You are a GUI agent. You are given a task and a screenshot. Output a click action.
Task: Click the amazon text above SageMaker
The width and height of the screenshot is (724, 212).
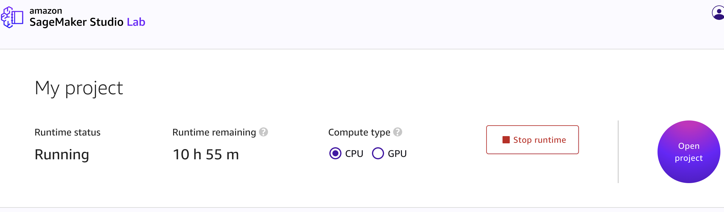46,11
